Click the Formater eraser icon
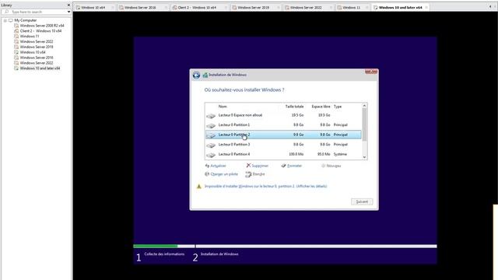This screenshot has height=280, width=498. pos(283,166)
